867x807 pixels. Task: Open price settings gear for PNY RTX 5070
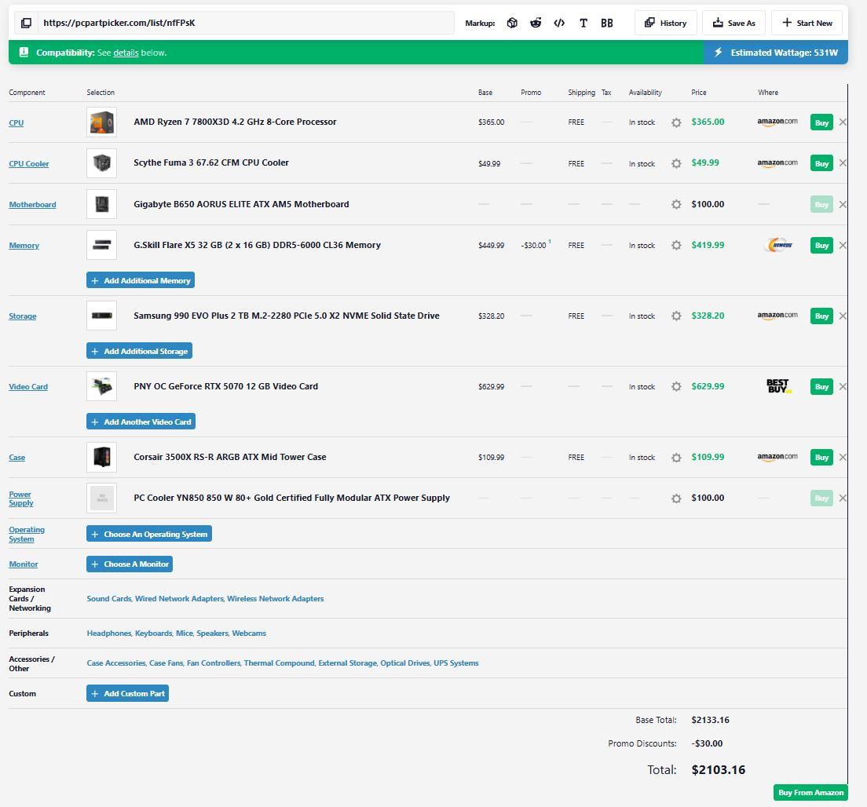click(x=676, y=387)
